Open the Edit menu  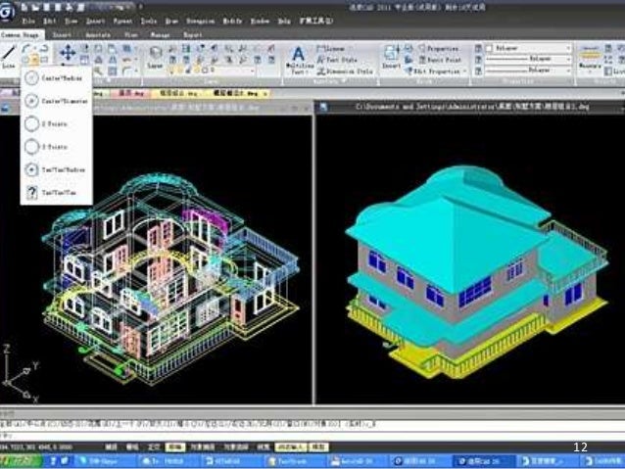[x=49, y=21]
